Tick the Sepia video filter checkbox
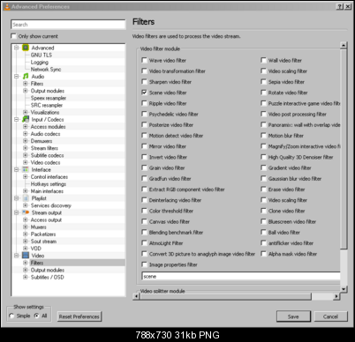This screenshot has height=342, width=355. point(263,82)
